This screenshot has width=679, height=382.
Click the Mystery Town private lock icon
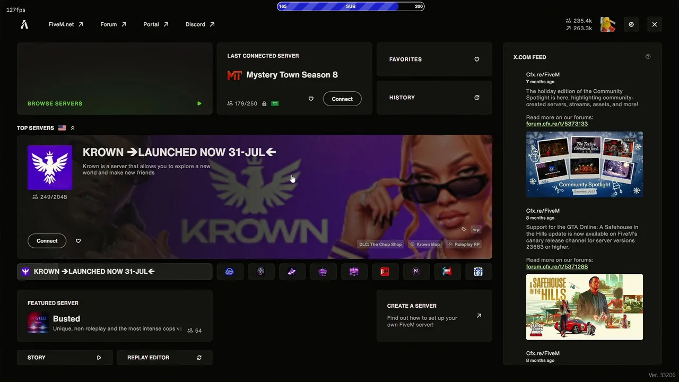264,103
